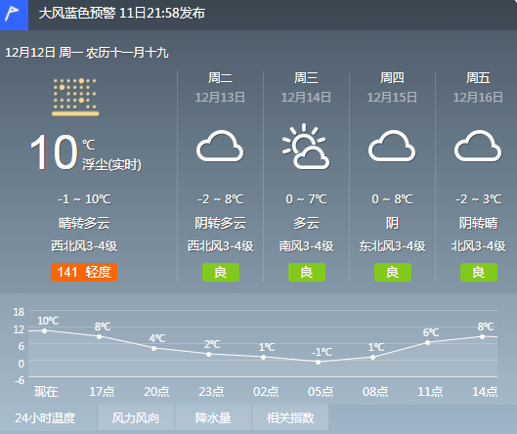
Task: Select the 24小时温度 tab
Action: pyautogui.click(x=45, y=417)
